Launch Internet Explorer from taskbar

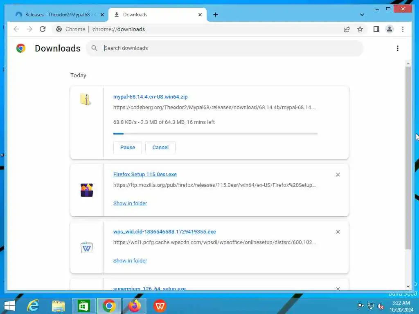33,306
